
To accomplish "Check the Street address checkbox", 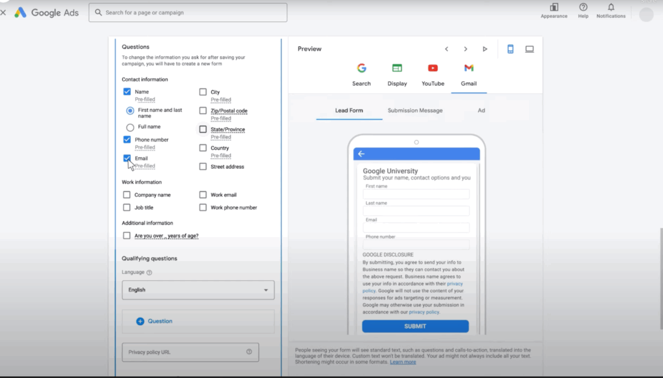I will [x=203, y=167].
